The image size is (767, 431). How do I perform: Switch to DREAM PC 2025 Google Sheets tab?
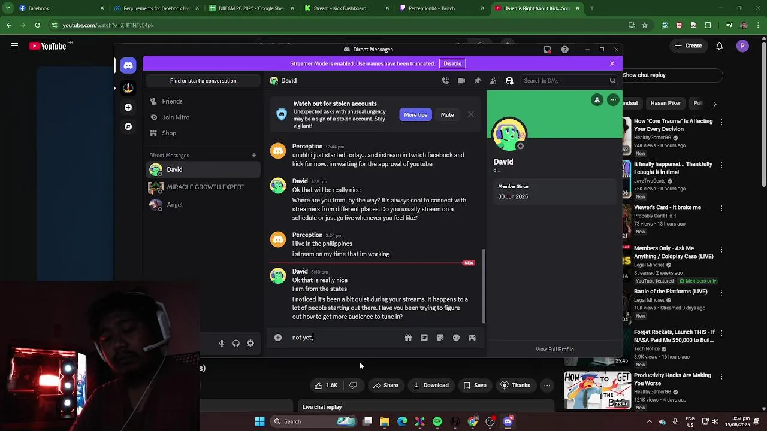click(252, 8)
